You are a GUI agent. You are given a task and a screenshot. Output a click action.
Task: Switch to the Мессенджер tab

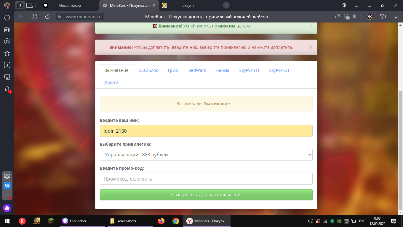click(x=70, y=5)
